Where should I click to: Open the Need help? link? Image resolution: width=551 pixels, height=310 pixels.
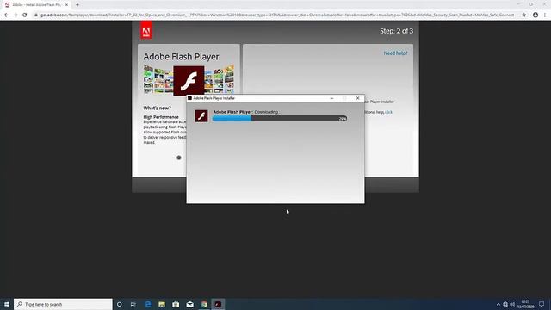click(395, 53)
